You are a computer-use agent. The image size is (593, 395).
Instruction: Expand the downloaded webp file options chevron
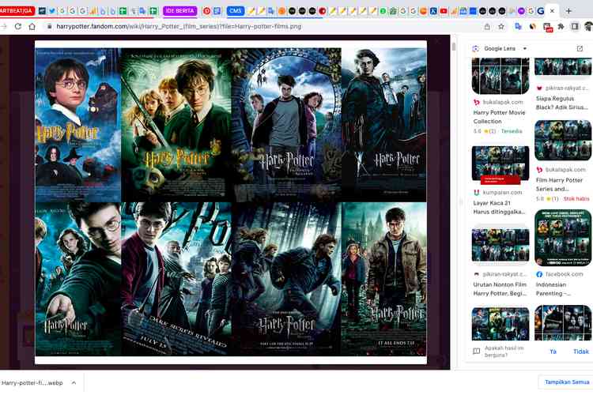point(74,382)
